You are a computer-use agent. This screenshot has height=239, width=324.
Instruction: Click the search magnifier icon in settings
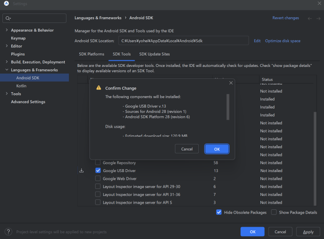[8, 18]
